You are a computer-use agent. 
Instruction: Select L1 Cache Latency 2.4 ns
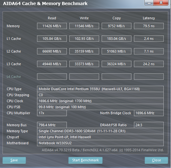[149, 39]
